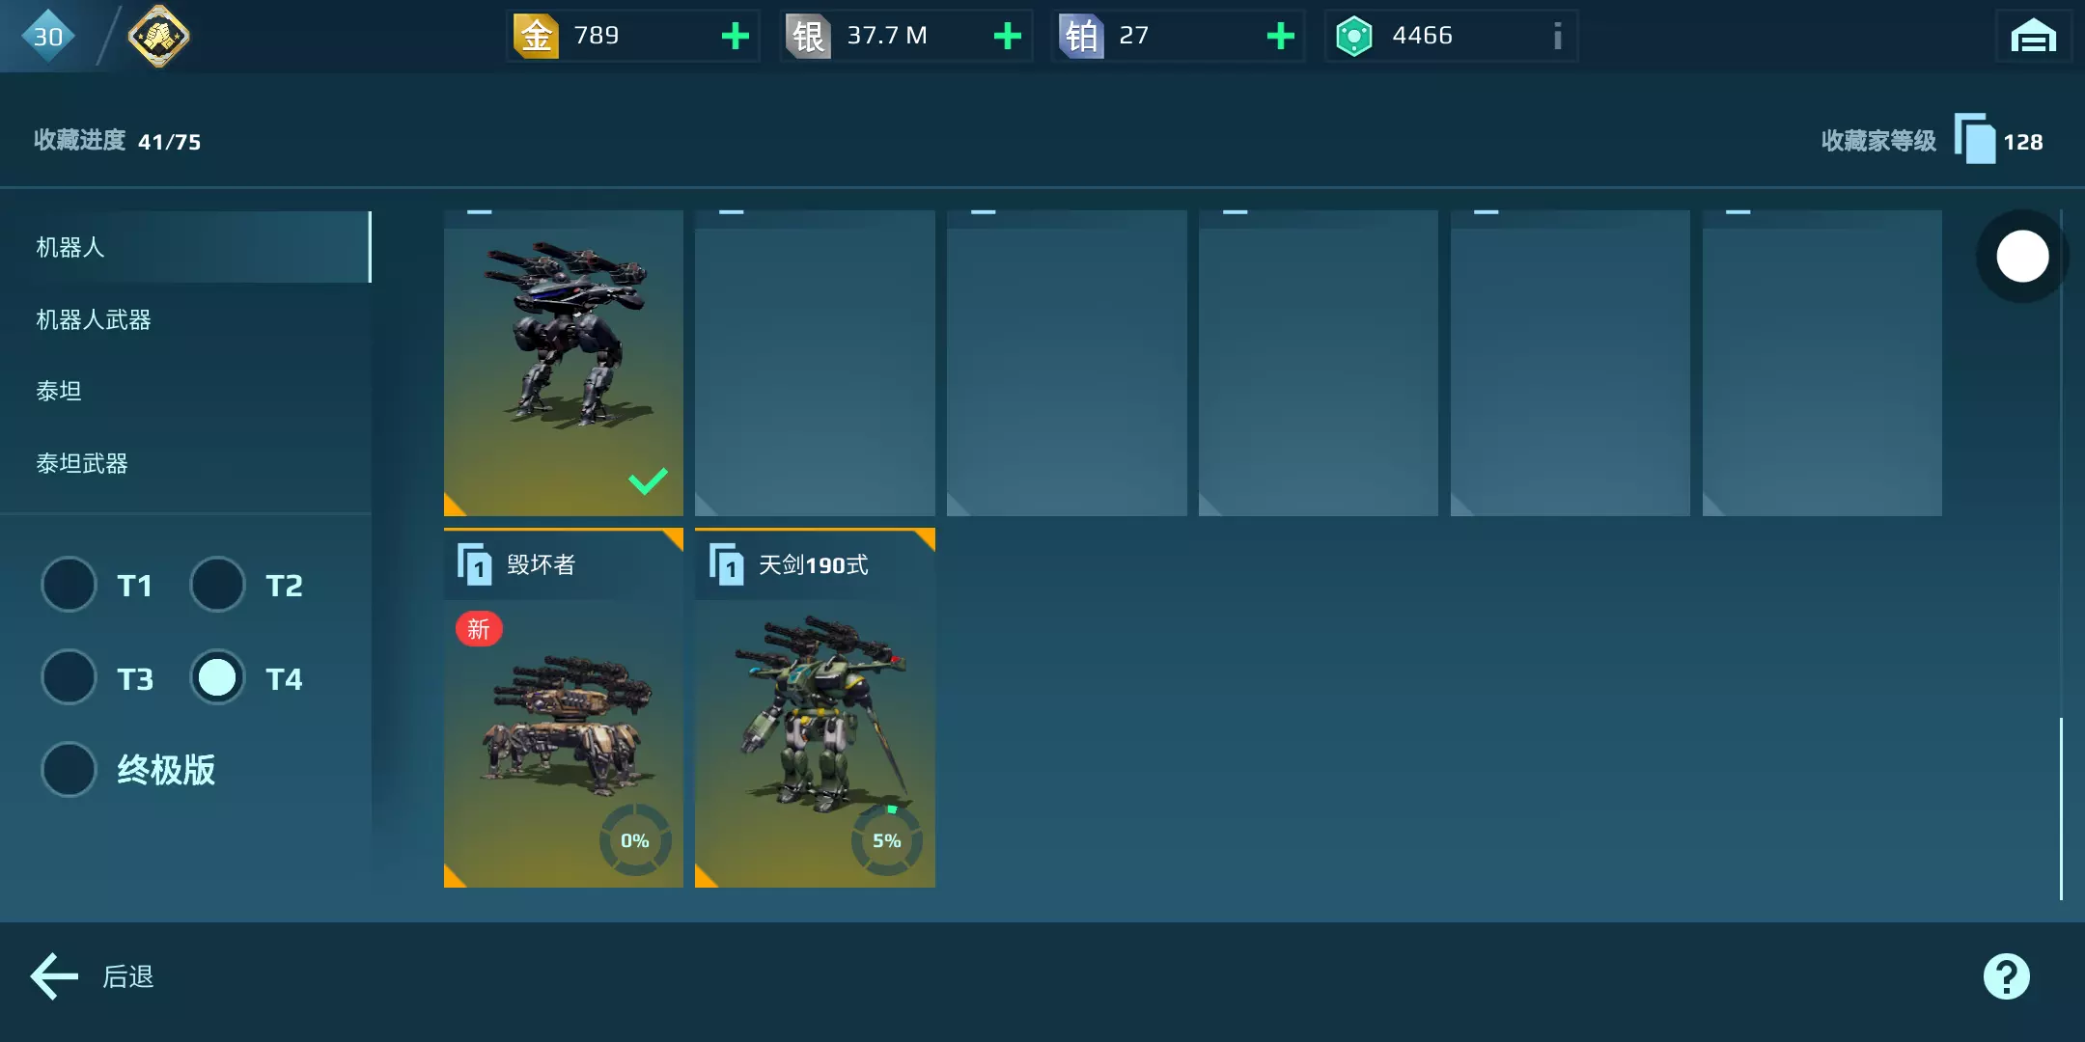Screen dimensions: 2085x1042
Task: Go back with 后退 button
Action: [x=93, y=976]
